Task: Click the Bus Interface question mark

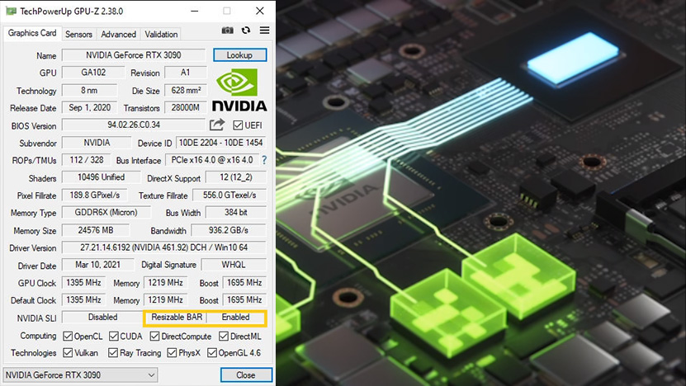Action: click(x=264, y=161)
